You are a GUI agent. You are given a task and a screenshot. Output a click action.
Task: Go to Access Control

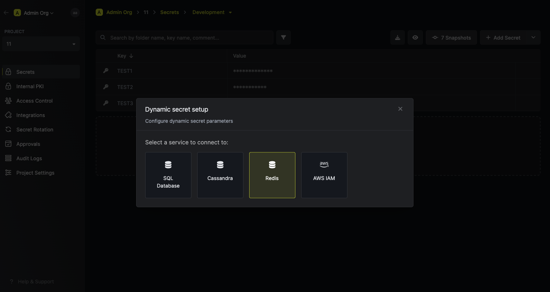coord(41,101)
